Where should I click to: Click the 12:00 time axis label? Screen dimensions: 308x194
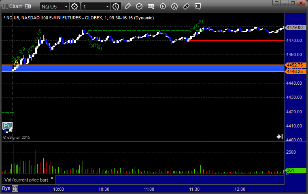tap(240, 189)
